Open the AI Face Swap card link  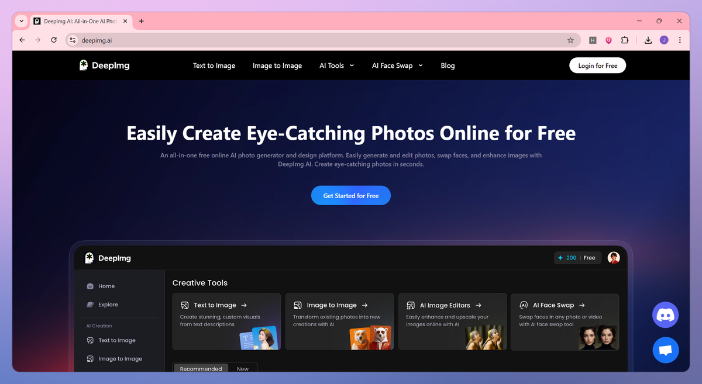pyautogui.click(x=565, y=321)
